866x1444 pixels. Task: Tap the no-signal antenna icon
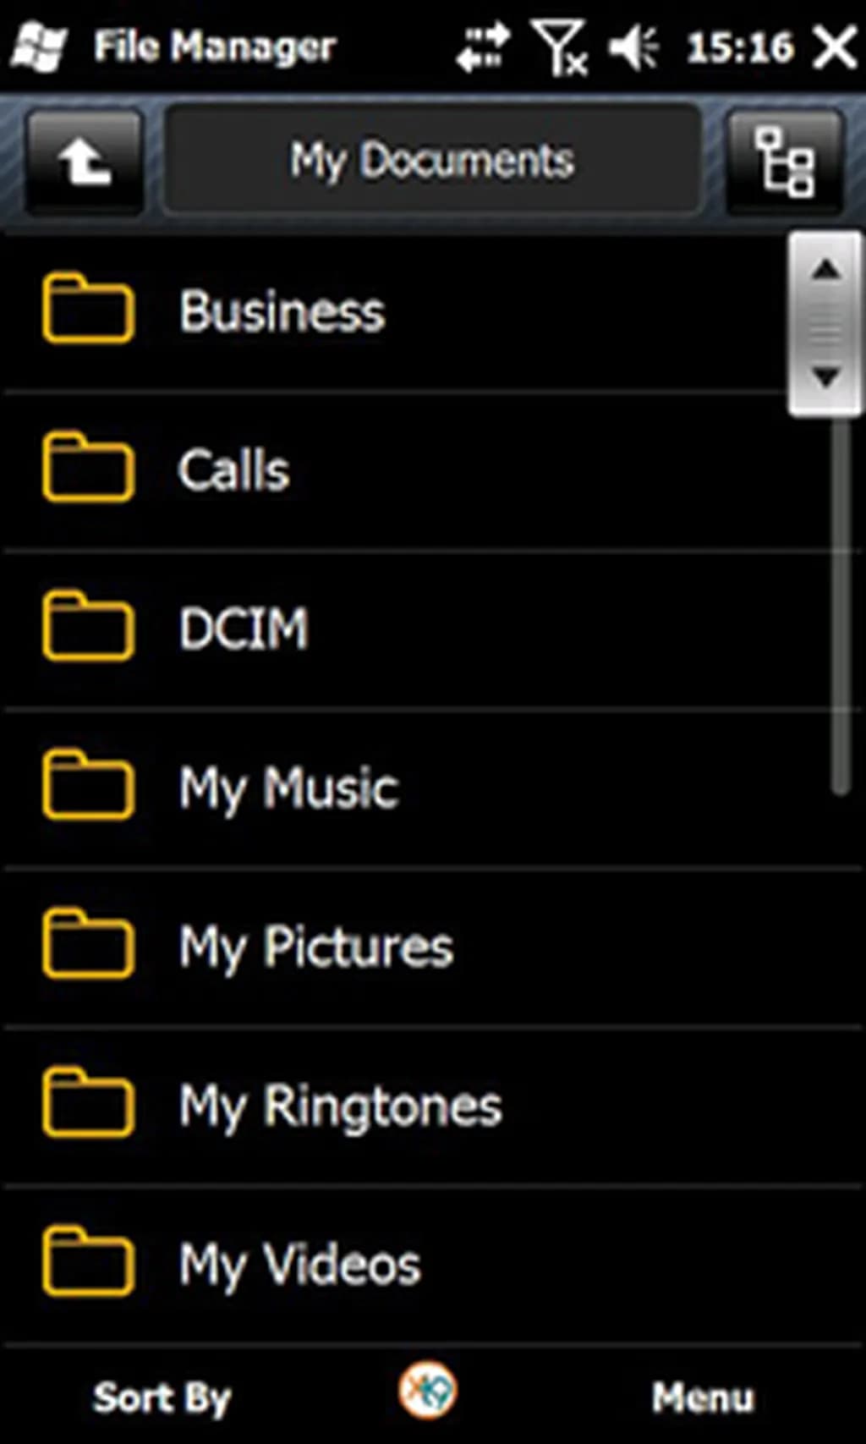[x=559, y=47]
